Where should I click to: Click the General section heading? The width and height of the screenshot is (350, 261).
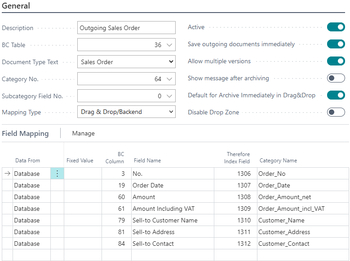[16, 6]
